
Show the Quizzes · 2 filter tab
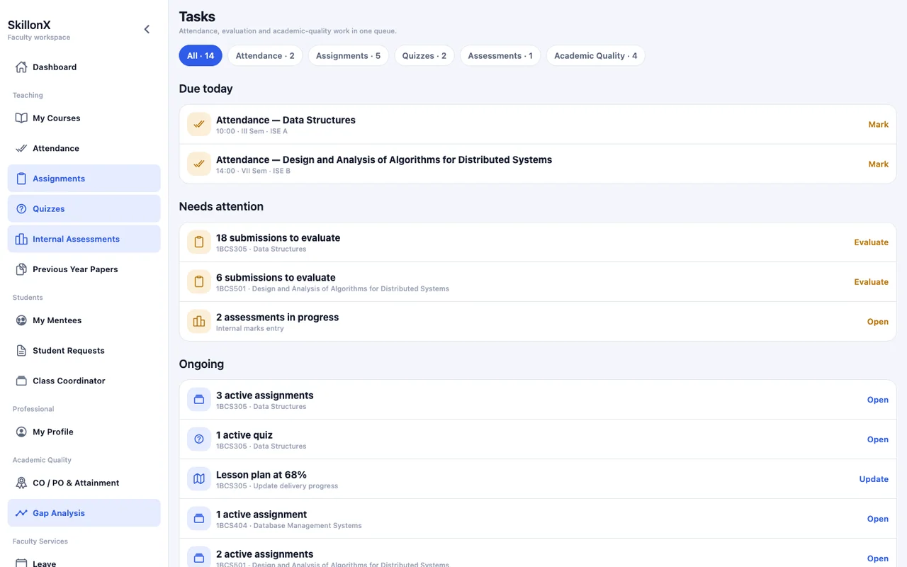click(x=424, y=56)
